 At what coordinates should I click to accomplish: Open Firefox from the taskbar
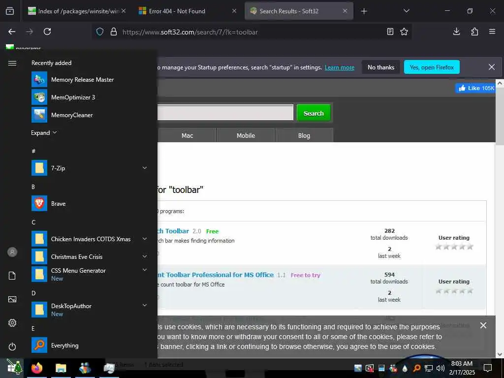coord(37,368)
